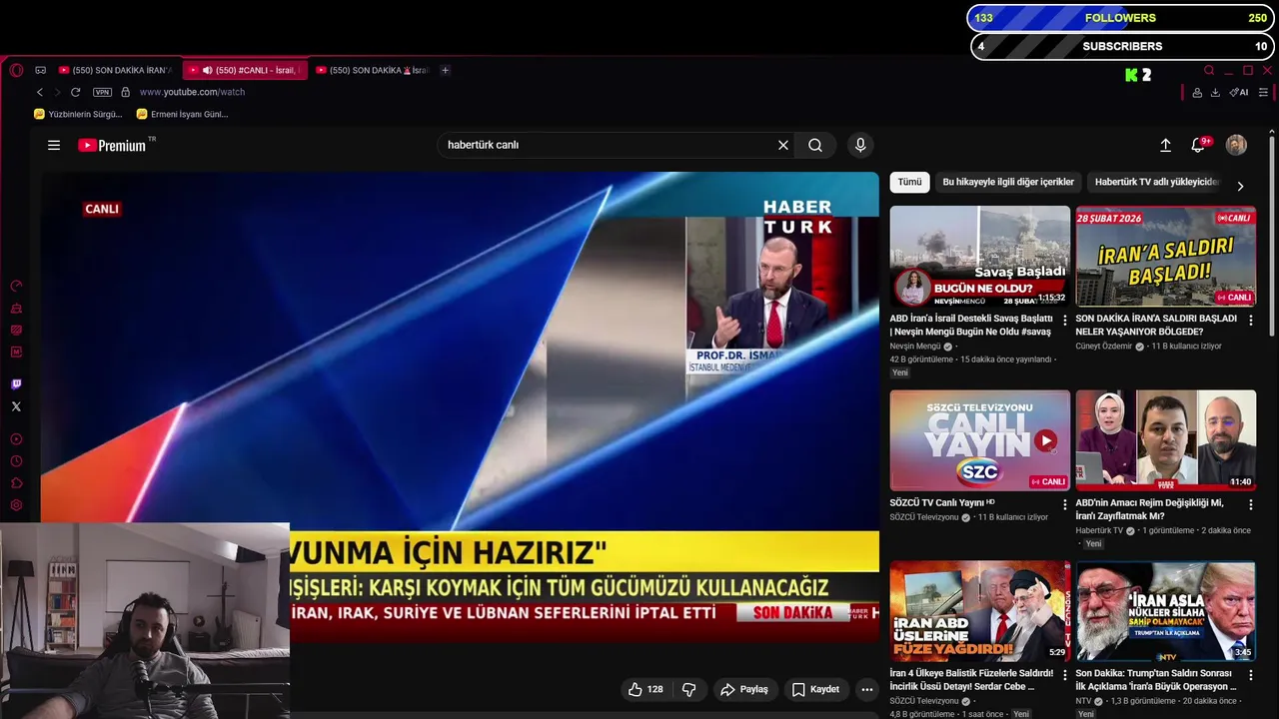Open YouTube hamburger guide menu
This screenshot has width=1279, height=719.
coord(54,145)
